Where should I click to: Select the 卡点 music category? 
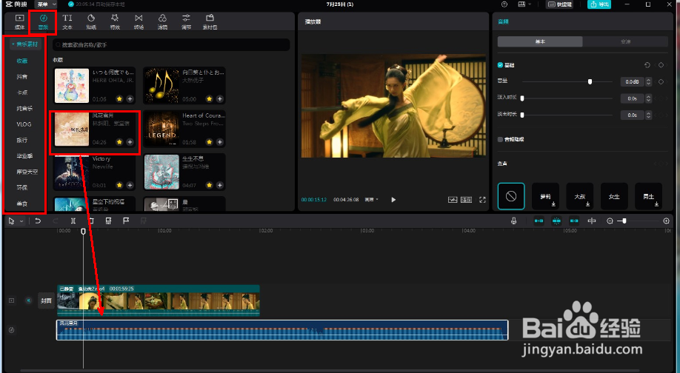[x=22, y=93]
